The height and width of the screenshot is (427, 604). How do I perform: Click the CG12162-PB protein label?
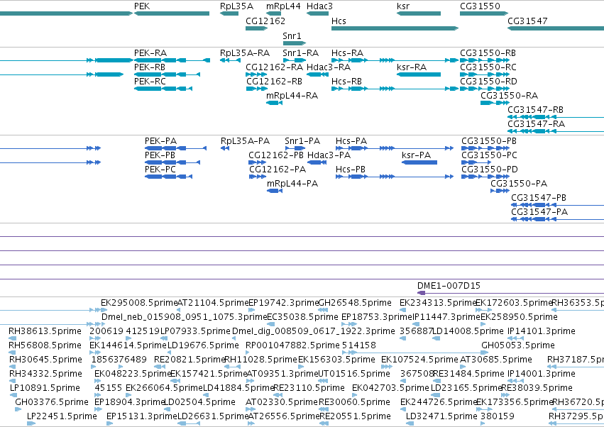pos(276,155)
